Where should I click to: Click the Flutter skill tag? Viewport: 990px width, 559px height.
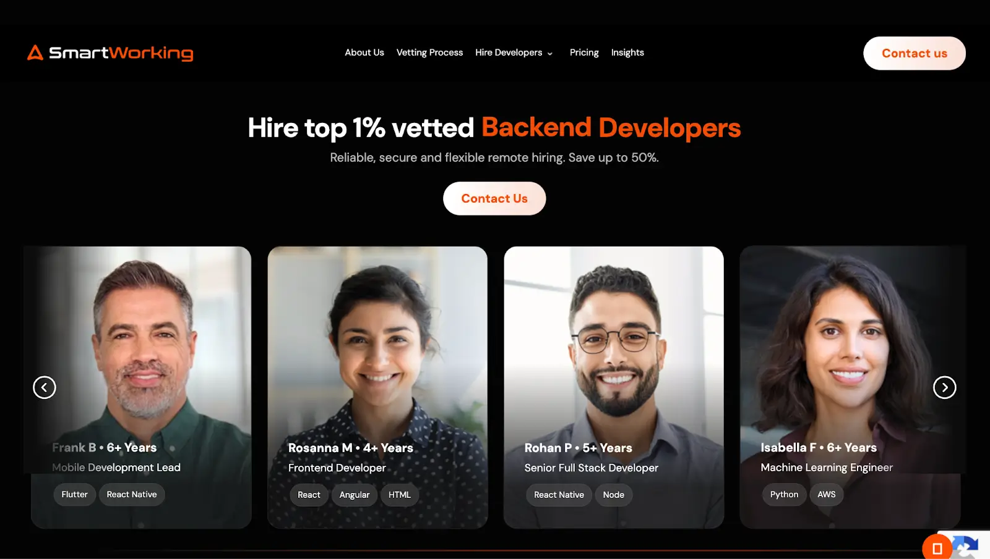[74, 494]
